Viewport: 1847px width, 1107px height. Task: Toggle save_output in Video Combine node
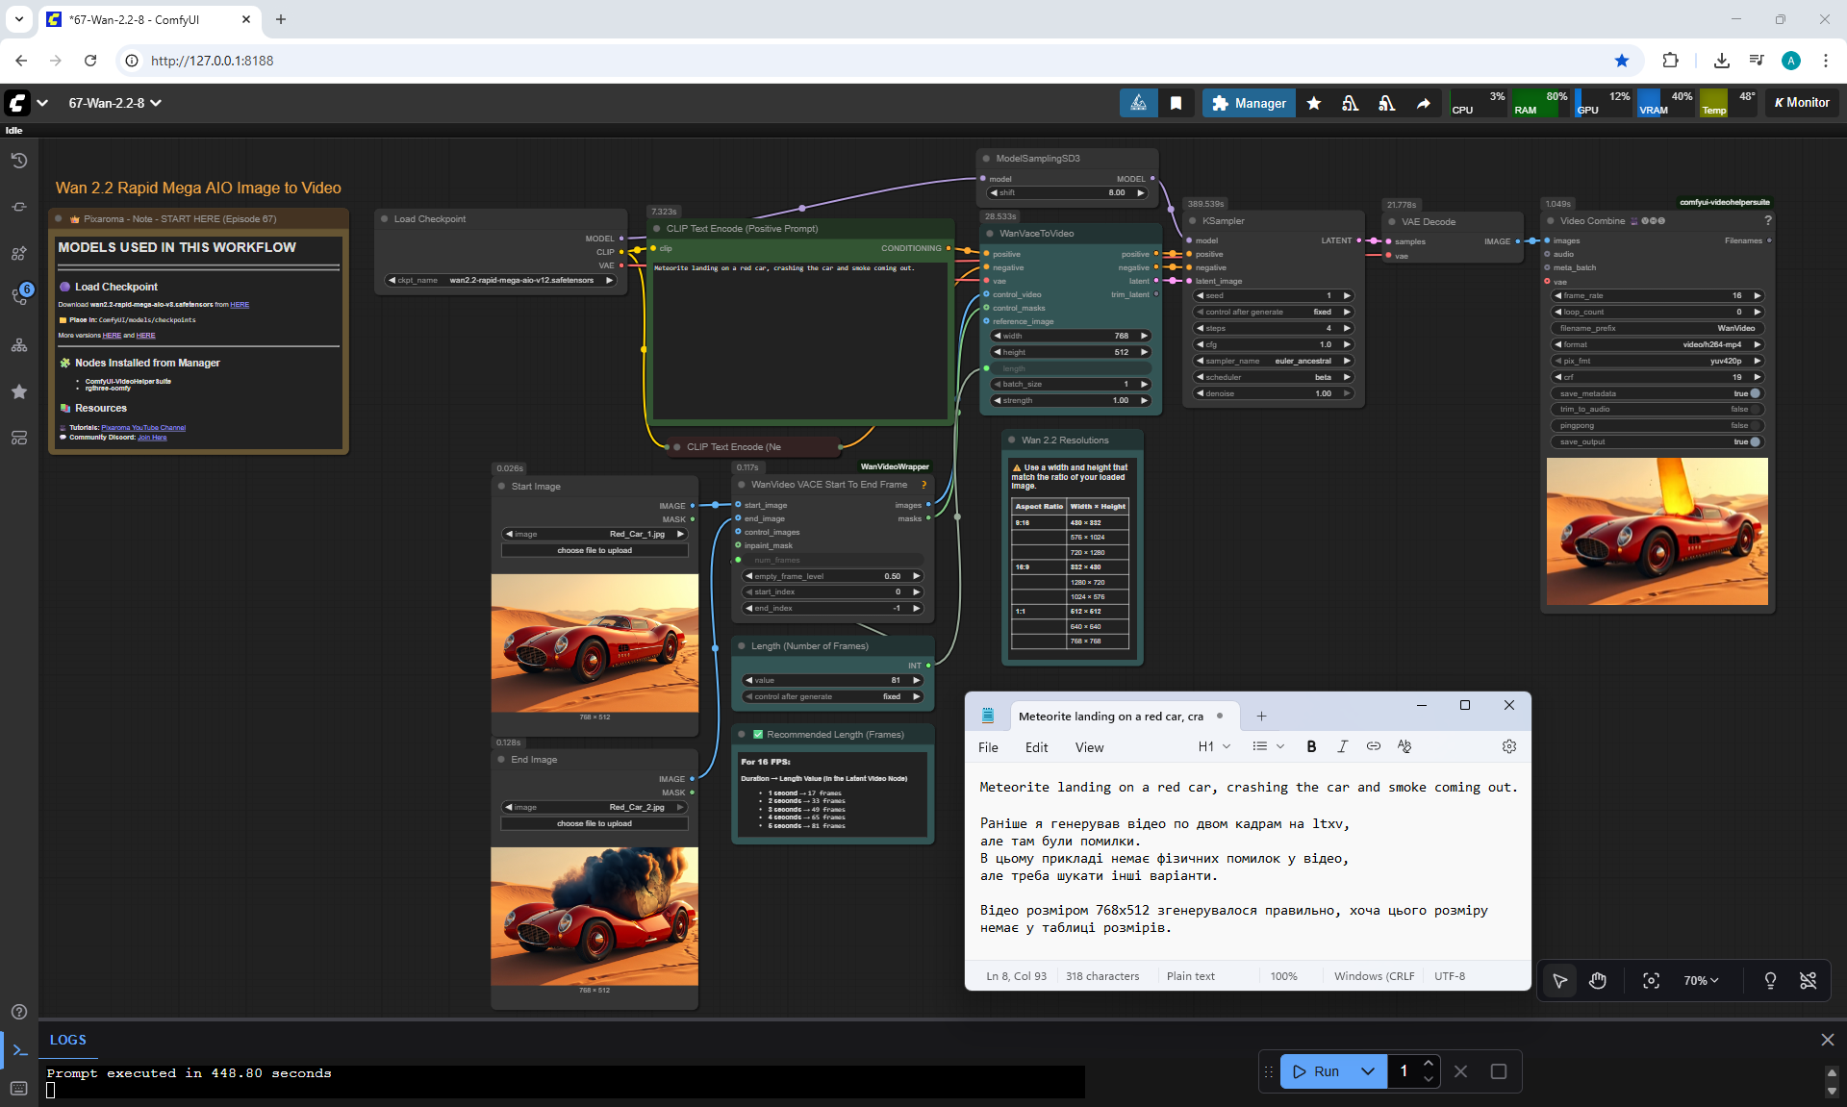(1755, 441)
